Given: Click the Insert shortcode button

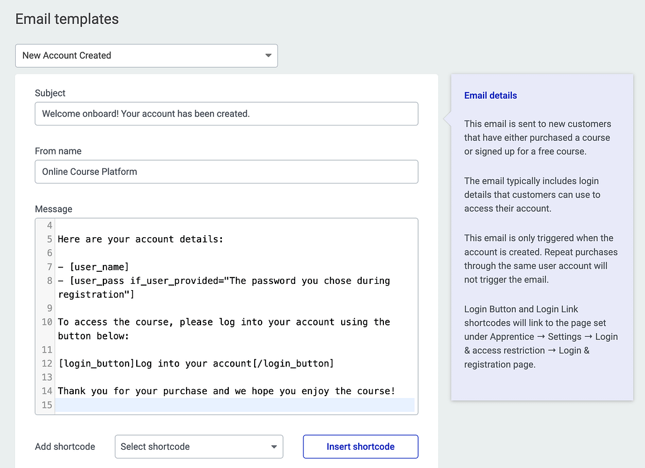Looking at the screenshot, I should tap(361, 447).
